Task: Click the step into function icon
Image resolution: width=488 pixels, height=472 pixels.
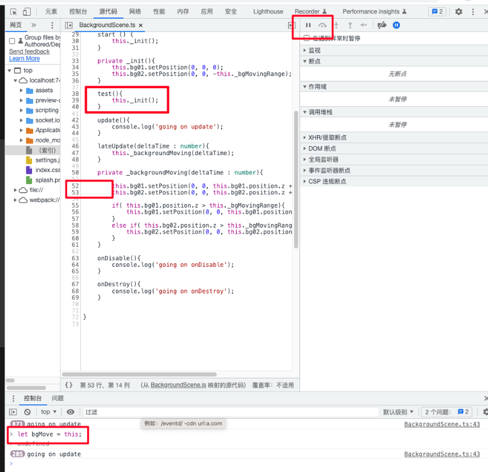Action: tap(336, 25)
